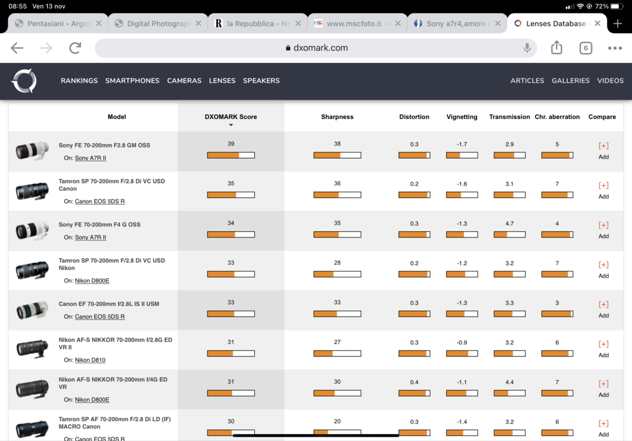Viewport: 632px width, 441px height.
Task: Go back to the previous page
Action: point(17,48)
